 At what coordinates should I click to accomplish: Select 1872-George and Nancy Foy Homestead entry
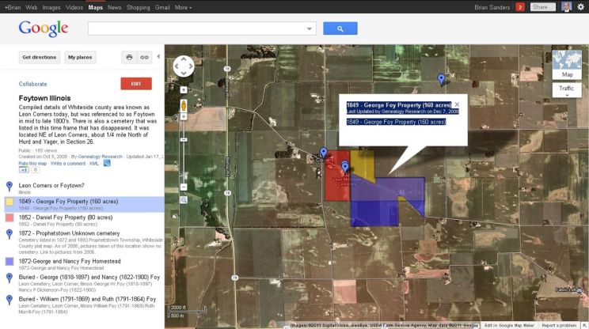tap(70, 262)
